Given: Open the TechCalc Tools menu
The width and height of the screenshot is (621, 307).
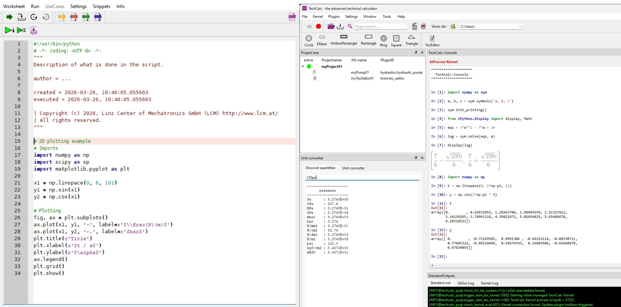Looking at the screenshot, I should pos(387,16).
